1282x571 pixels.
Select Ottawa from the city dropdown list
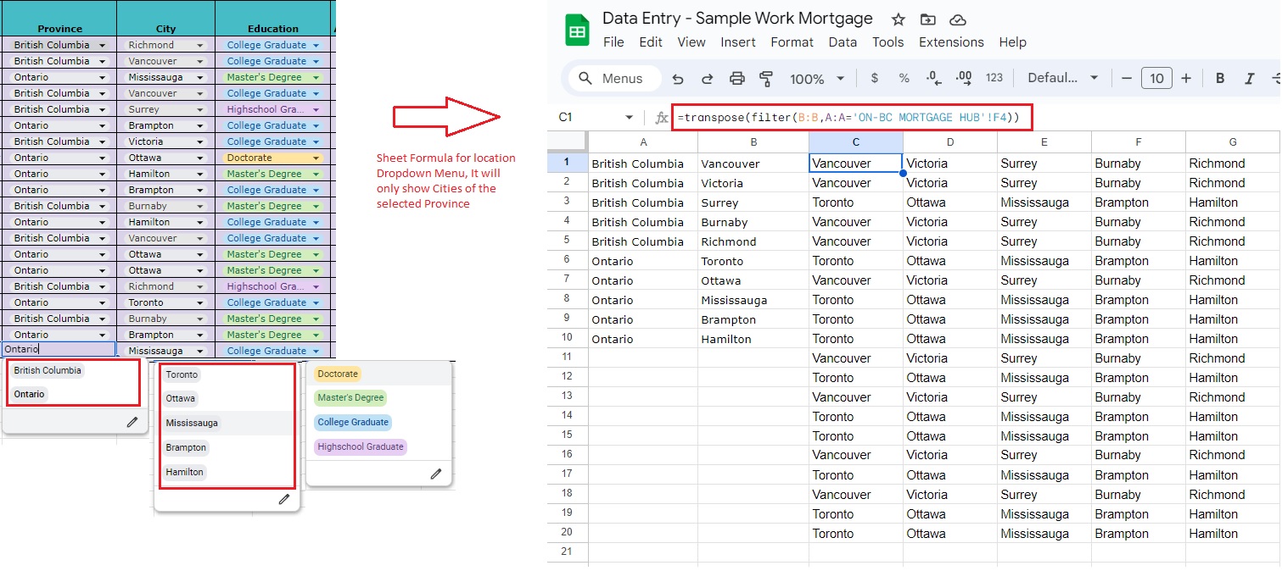[181, 398]
